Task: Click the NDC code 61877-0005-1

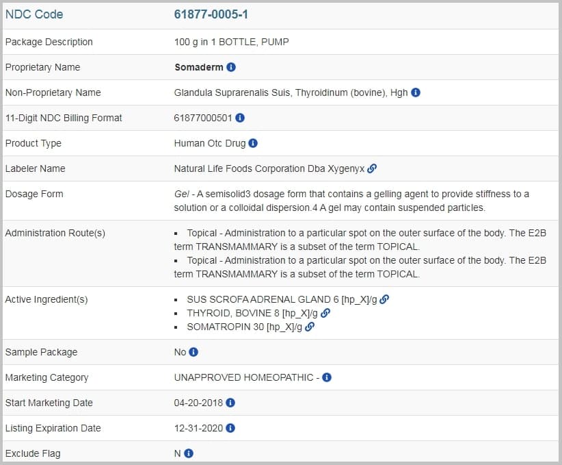Action: [x=211, y=14]
